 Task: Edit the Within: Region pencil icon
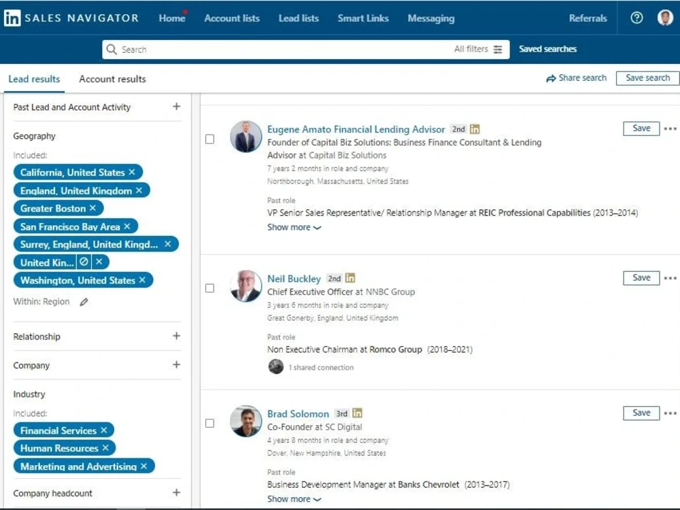(x=84, y=302)
